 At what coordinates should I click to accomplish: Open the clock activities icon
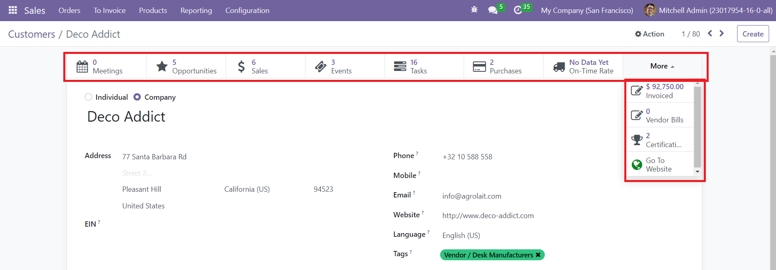point(518,10)
